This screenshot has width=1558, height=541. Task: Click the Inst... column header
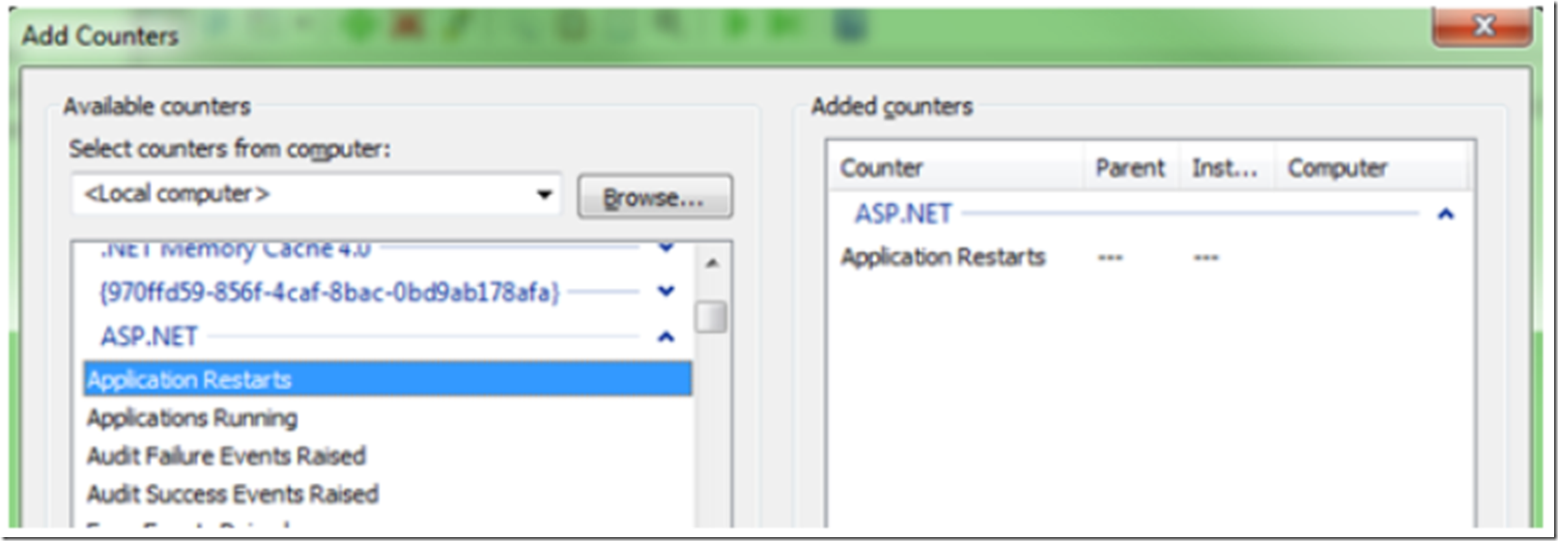[x=1227, y=167]
